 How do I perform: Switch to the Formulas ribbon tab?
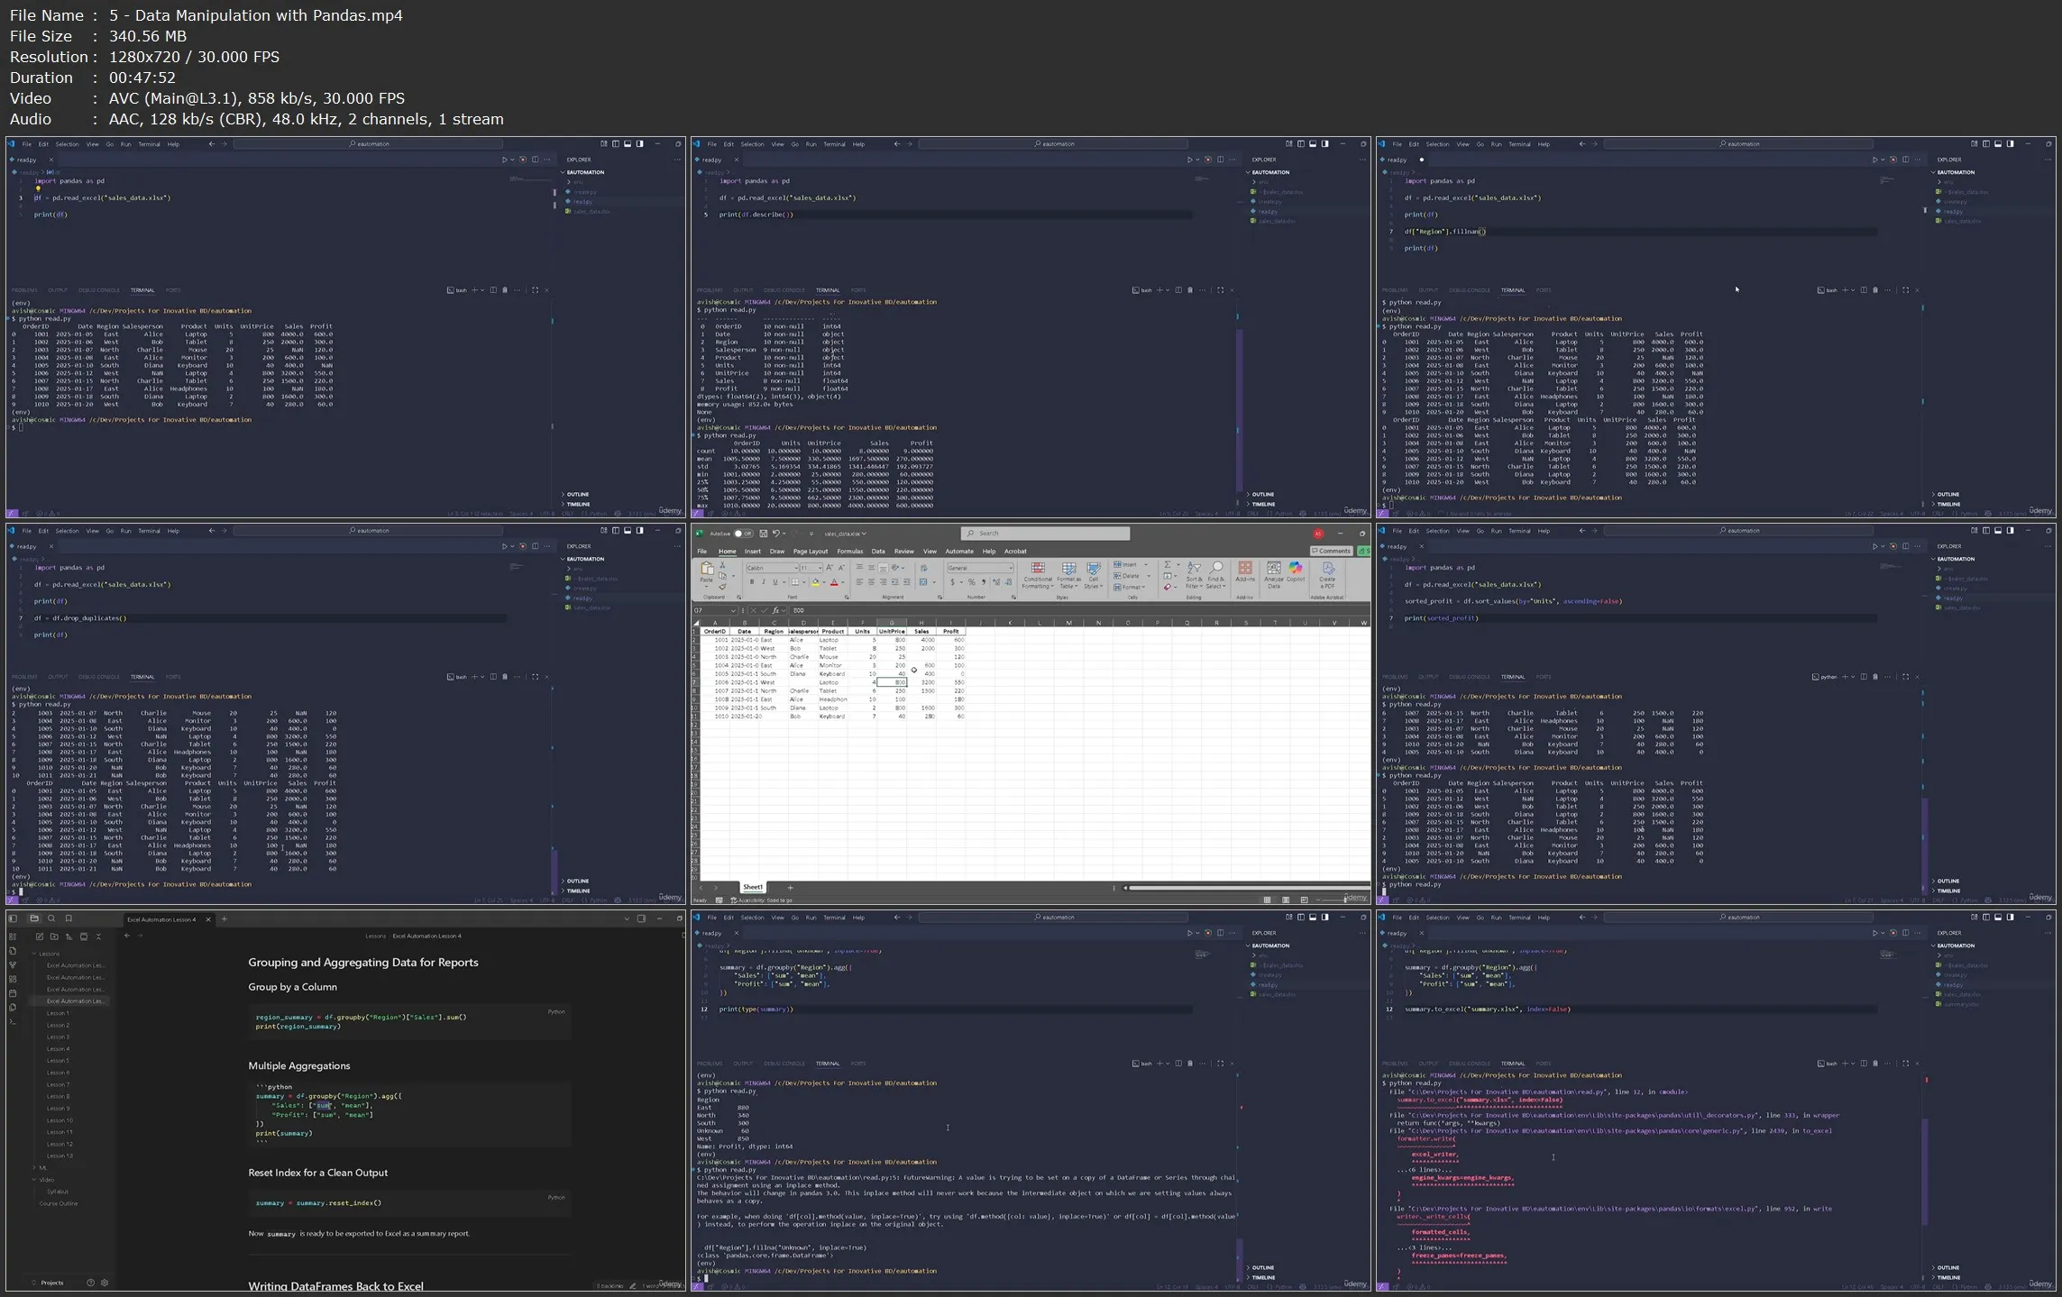[x=849, y=552]
